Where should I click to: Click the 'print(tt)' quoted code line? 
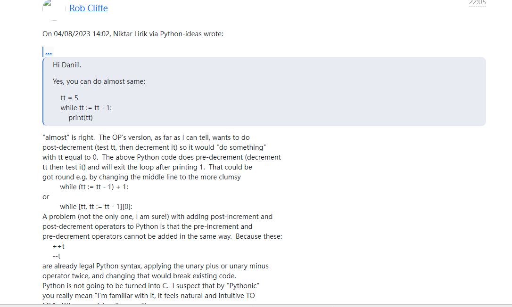tap(81, 118)
